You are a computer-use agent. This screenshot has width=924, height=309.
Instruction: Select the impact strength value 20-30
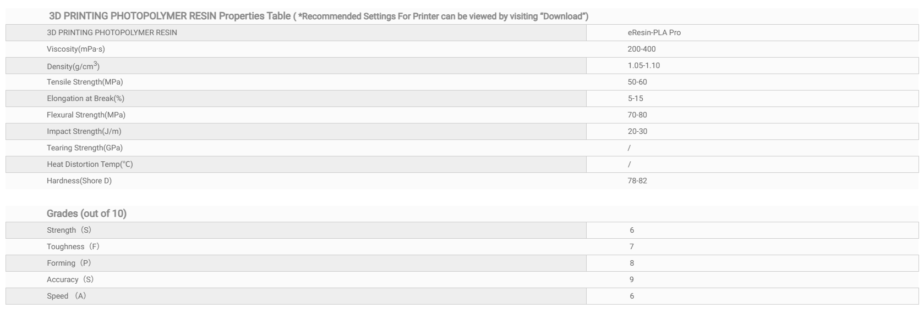pos(637,131)
